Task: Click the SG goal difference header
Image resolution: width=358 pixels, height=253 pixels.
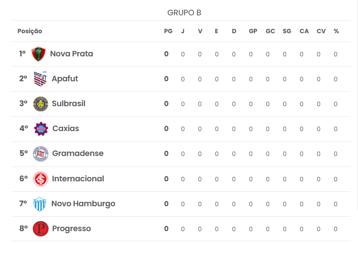Action: coord(287,31)
